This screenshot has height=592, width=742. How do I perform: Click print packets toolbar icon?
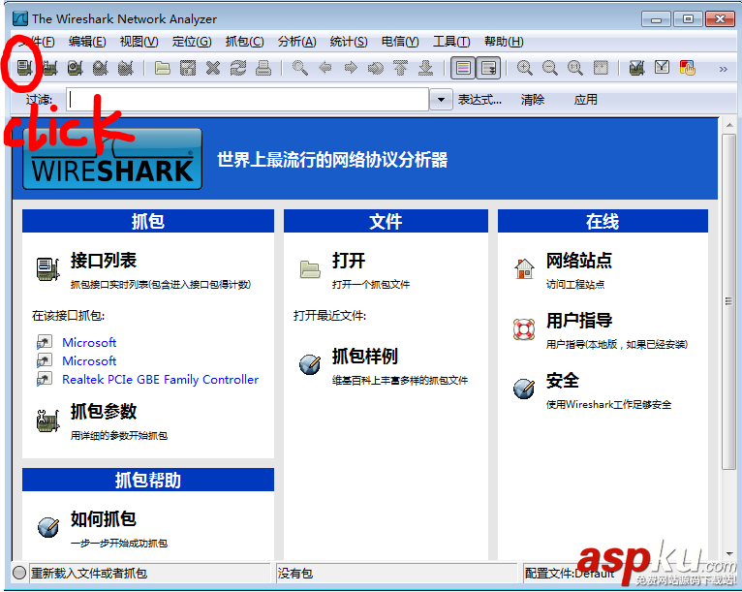point(263,68)
